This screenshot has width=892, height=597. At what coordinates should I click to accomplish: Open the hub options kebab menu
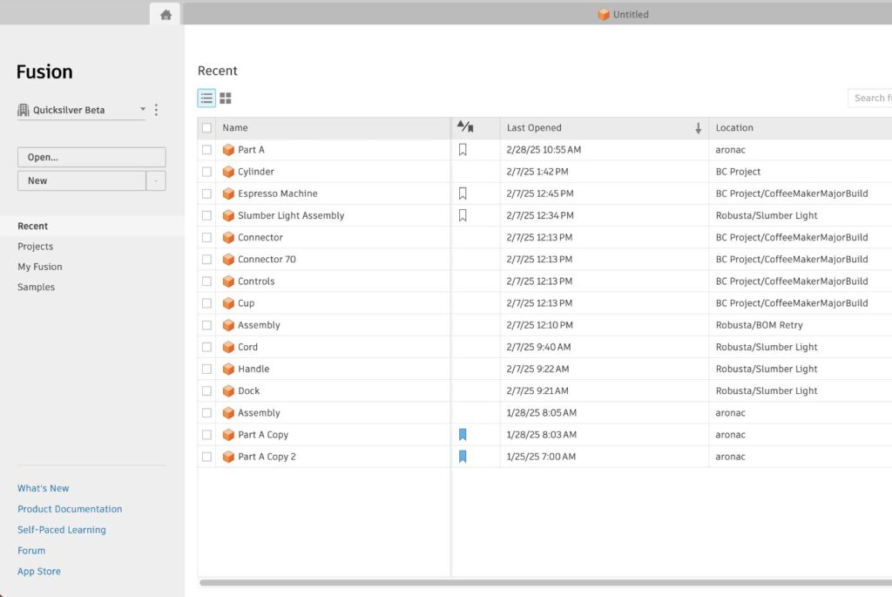click(156, 110)
